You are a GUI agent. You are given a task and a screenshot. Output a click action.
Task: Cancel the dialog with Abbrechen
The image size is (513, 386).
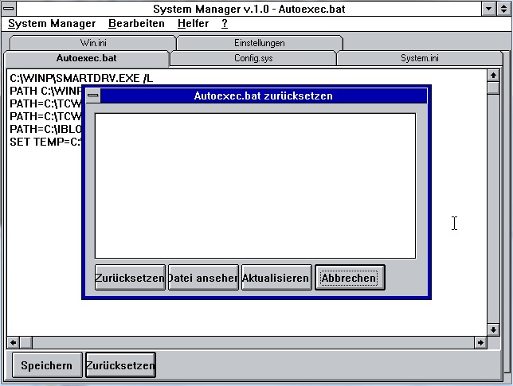350,278
